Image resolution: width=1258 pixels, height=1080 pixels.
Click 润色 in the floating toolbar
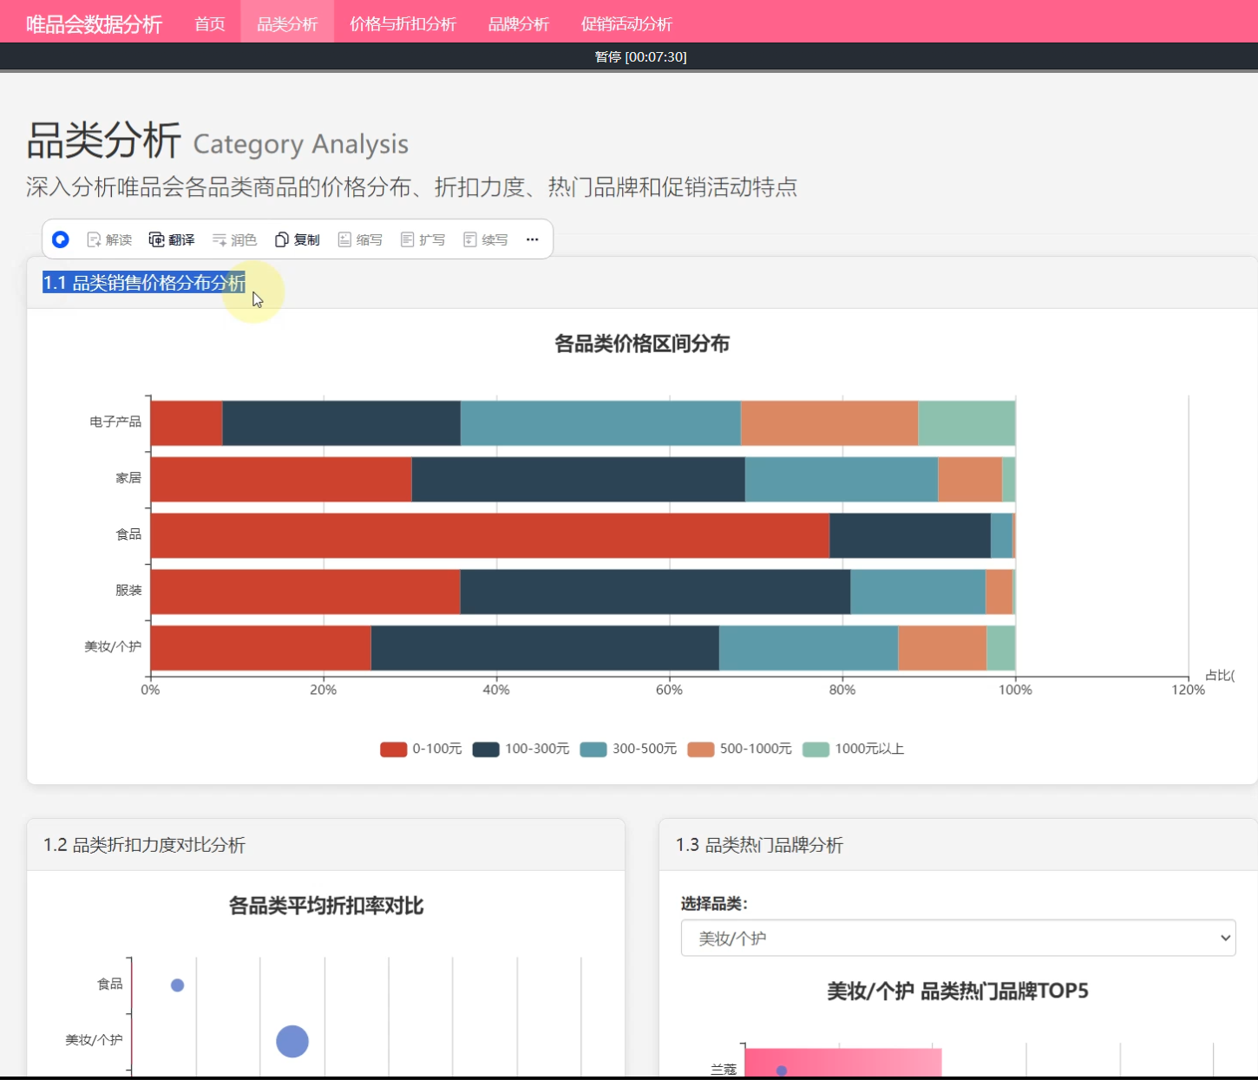[x=234, y=239]
